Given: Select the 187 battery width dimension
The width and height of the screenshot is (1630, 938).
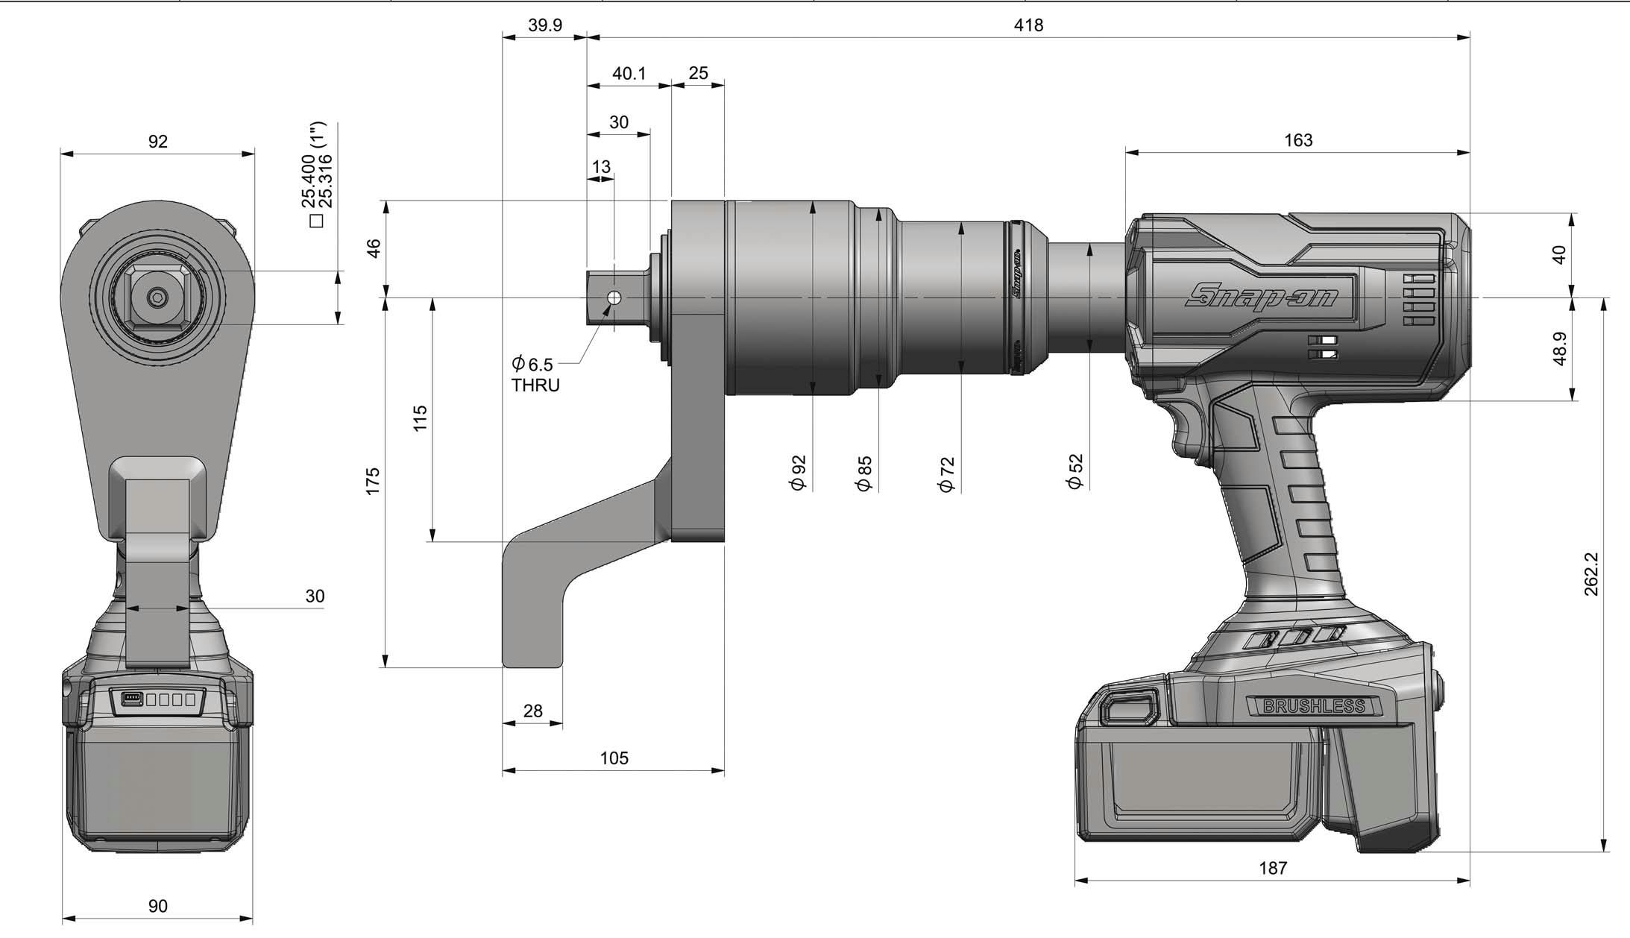Looking at the screenshot, I should (x=1273, y=868).
